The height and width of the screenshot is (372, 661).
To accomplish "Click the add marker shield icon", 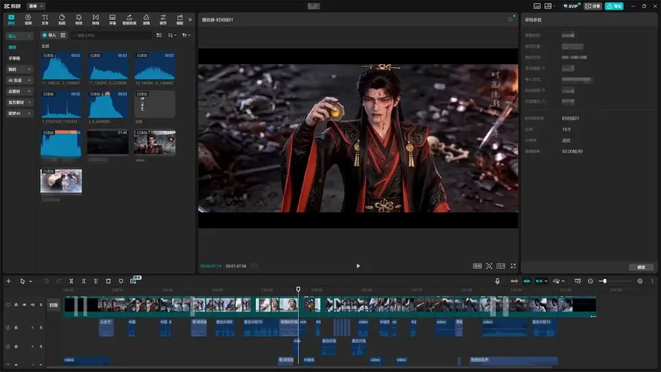I will pos(121,281).
